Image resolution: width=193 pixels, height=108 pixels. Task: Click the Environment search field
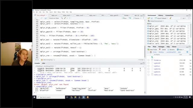pos(183,21)
